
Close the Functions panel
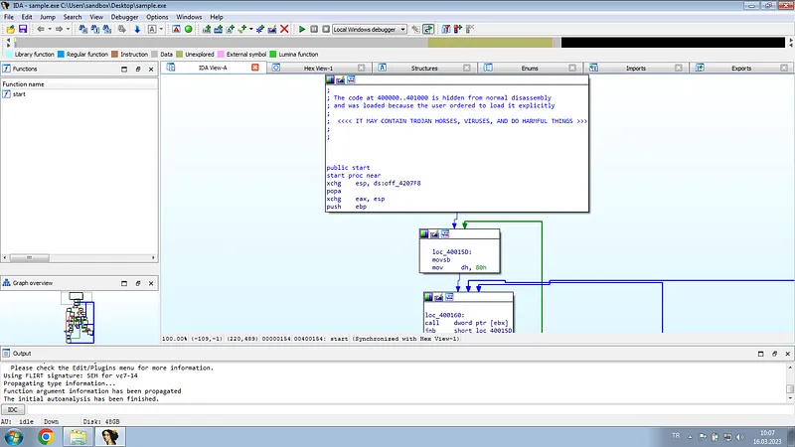coord(151,69)
